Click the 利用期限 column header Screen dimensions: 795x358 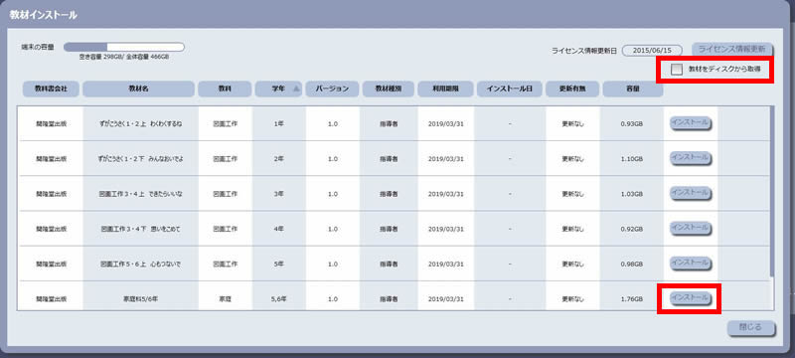[445, 89]
